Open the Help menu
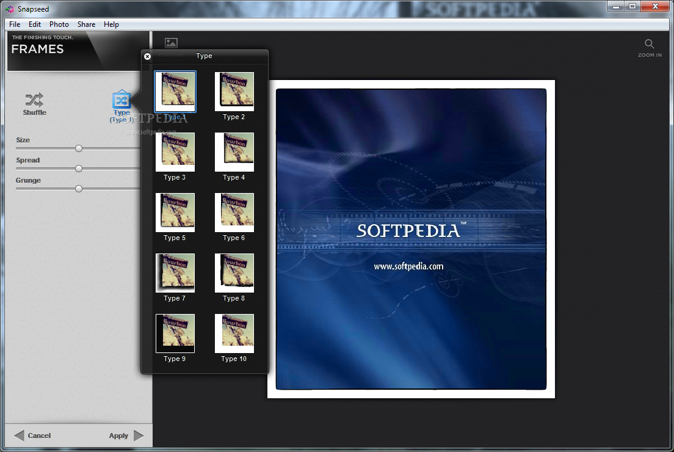Screen dimensions: 674x452 tap(111, 24)
